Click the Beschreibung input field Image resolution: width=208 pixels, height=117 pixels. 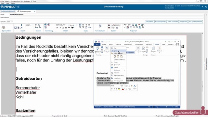tap(106, 17)
